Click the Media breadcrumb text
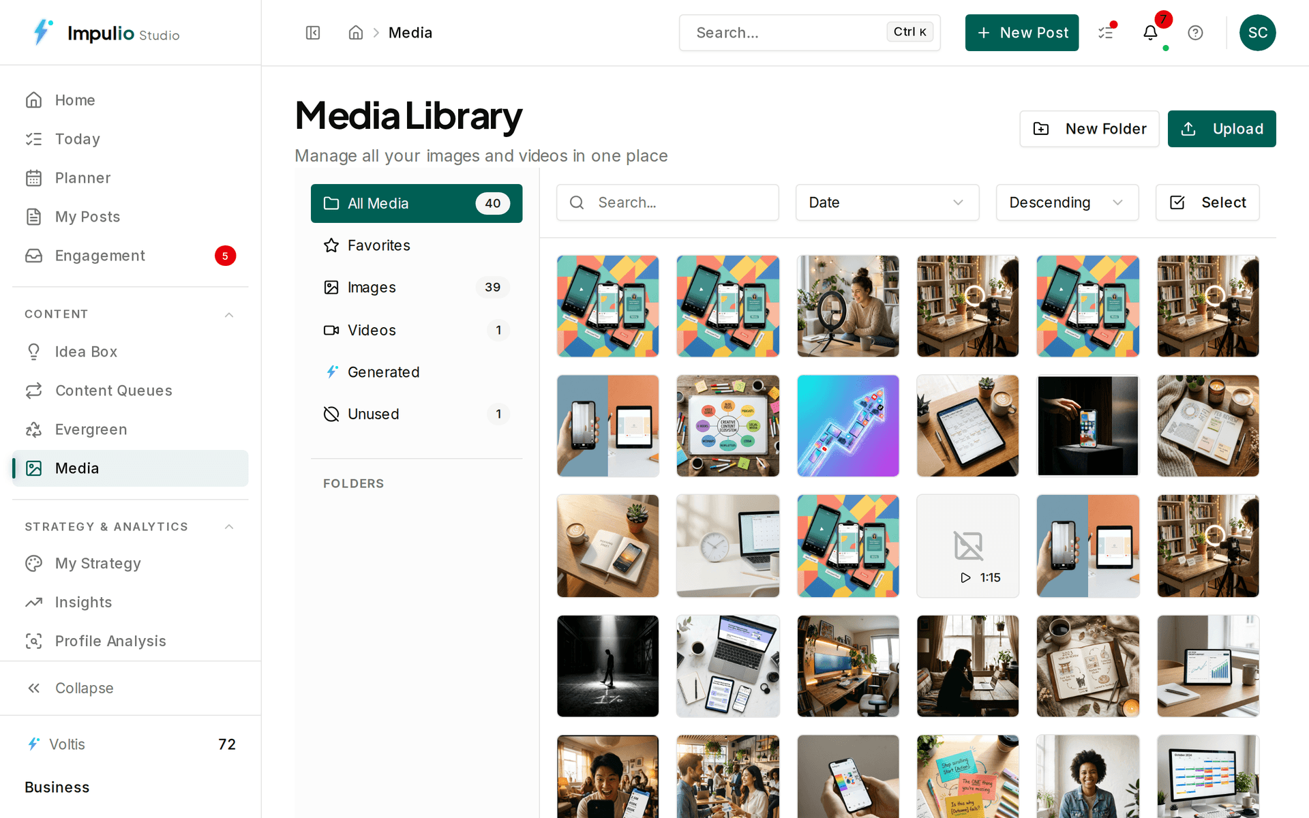This screenshot has width=1309, height=818. coord(410,33)
